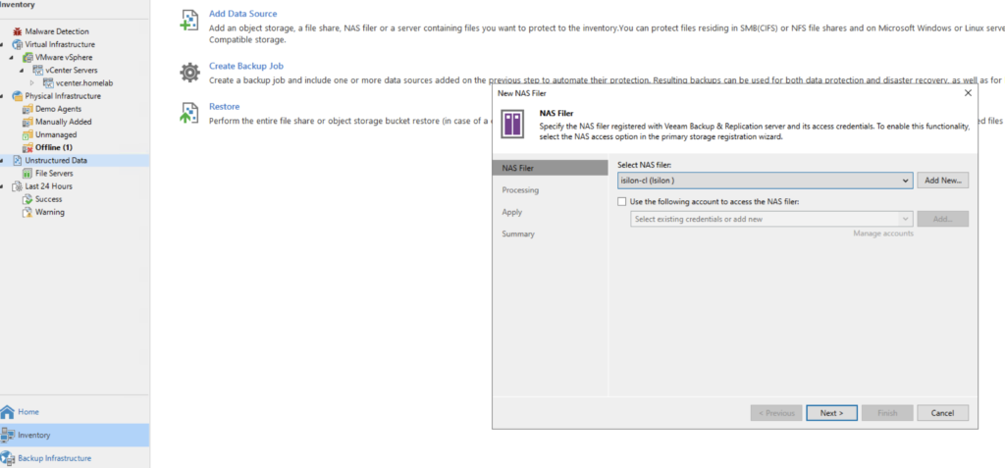The height and width of the screenshot is (468, 1005).
Task: Click the Restore arrow icon
Action: click(189, 113)
